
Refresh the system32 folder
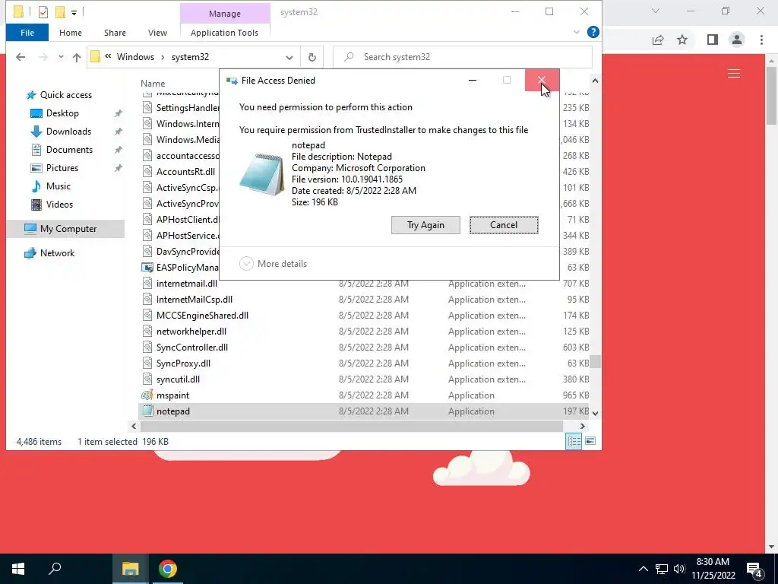pyautogui.click(x=312, y=57)
